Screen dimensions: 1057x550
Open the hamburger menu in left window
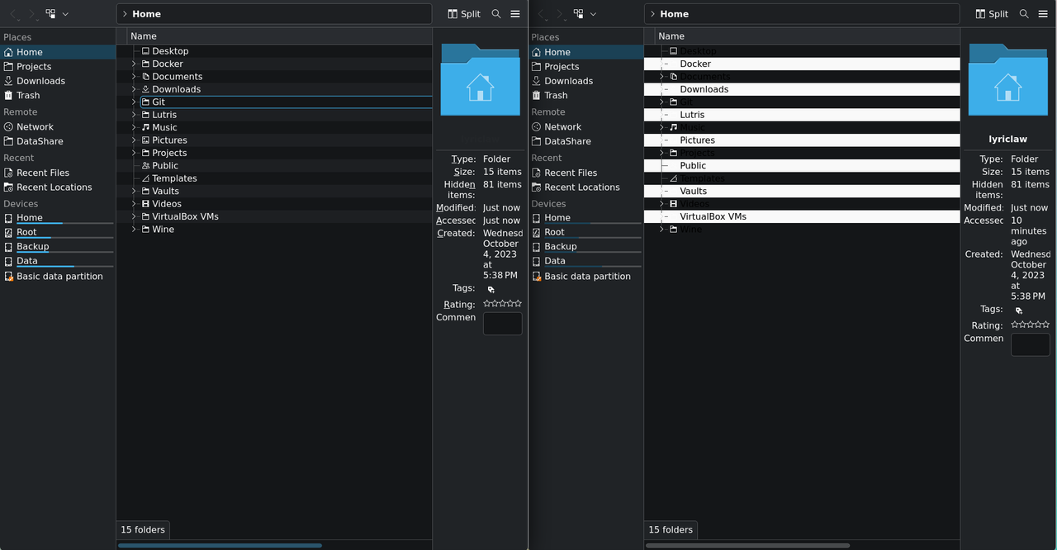click(515, 14)
